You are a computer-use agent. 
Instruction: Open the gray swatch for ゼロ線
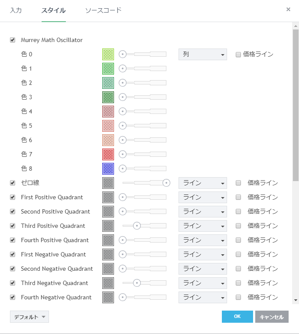[x=108, y=183]
